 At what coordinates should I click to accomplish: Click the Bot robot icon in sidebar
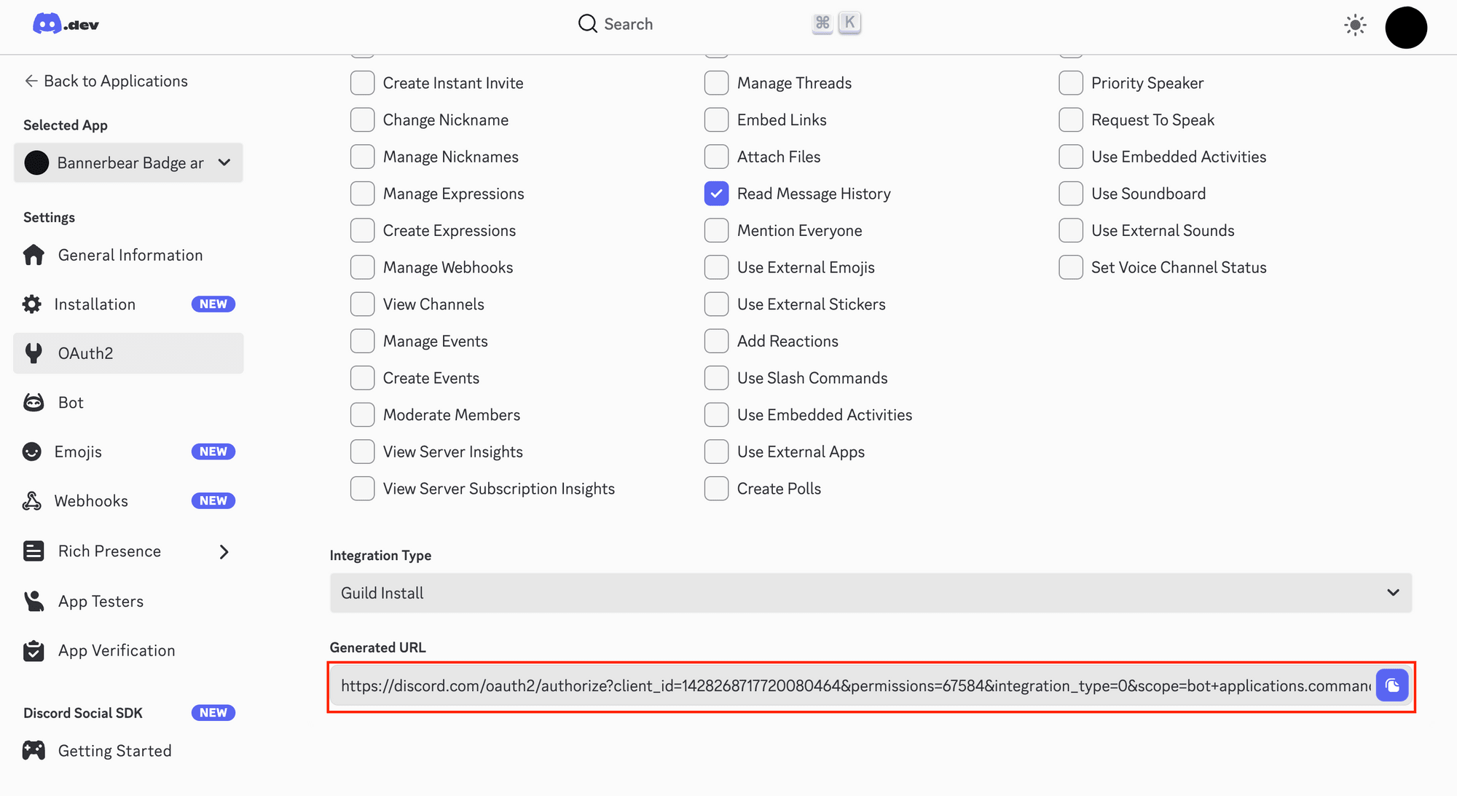click(34, 403)
